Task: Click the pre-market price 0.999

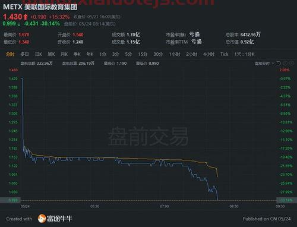Action: [9, 24]
